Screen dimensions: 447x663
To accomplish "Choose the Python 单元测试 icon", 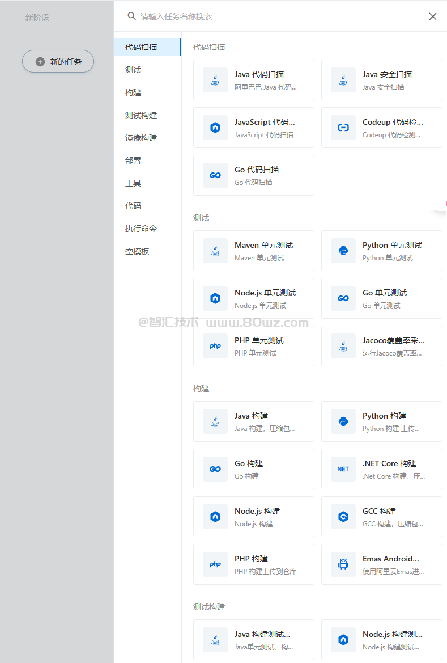I will (343, 251).
